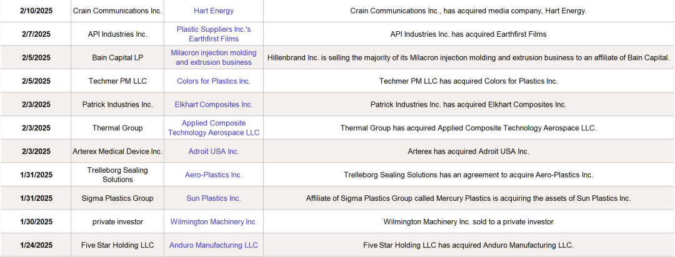Select the 2/10/2025 date cell
675x257 pixels.
coord(36,11)
